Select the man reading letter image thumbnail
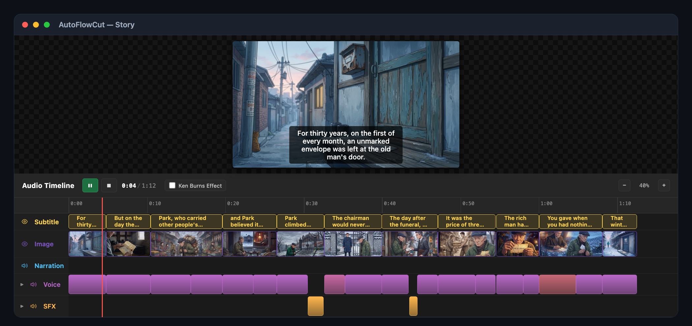Screen dimensions: 692x326 pyautogui.click(x=128, y=244)
